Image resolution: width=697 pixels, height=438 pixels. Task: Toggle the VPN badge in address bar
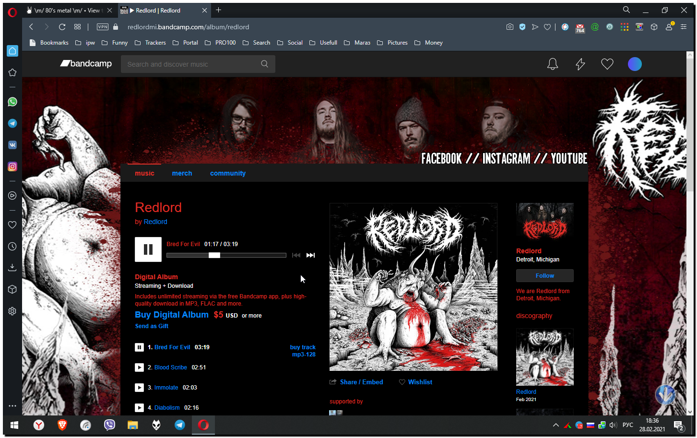tap(103, 27)
